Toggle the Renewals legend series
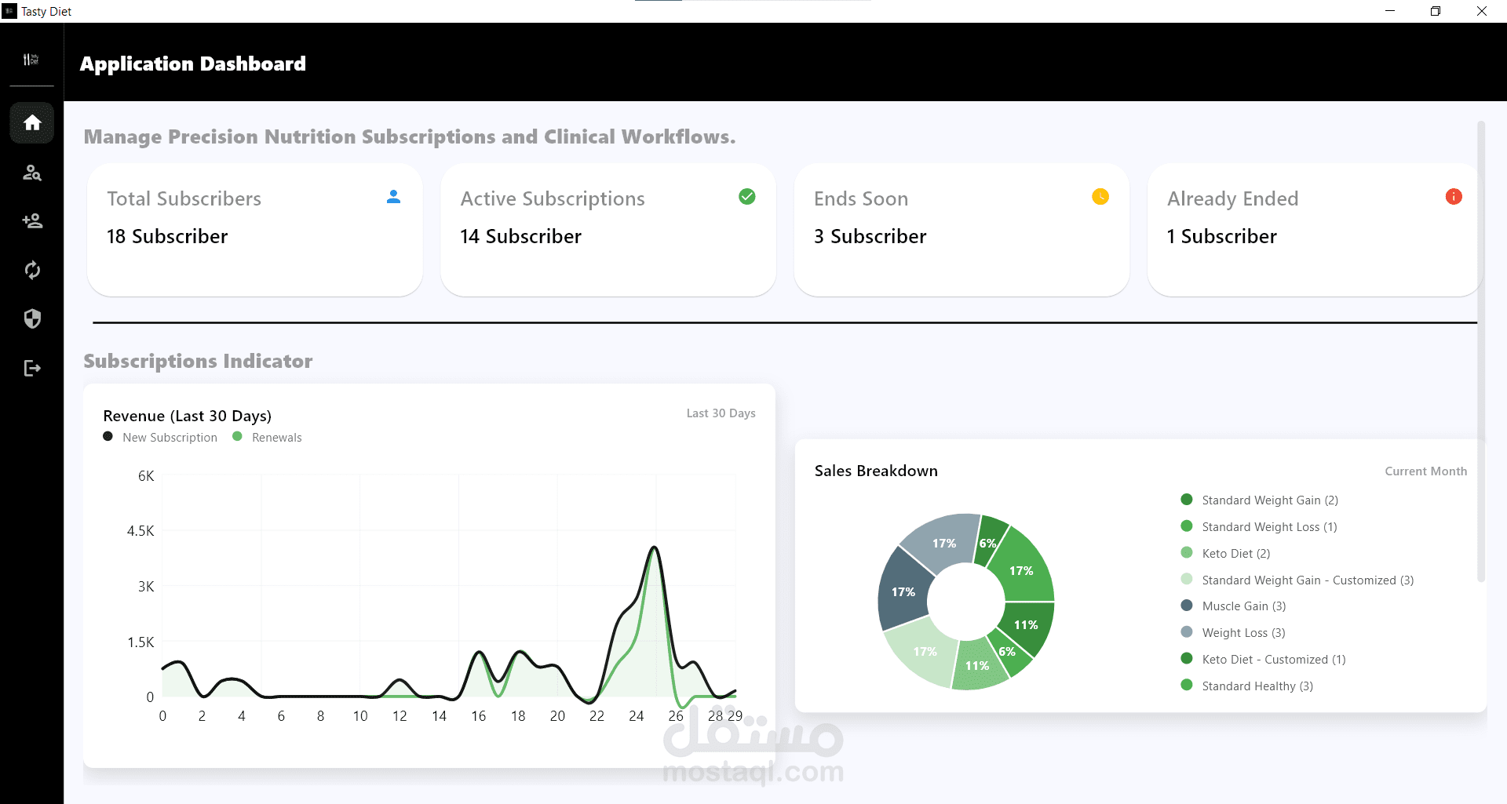1507x804 pixels. [x=267, y=438]
